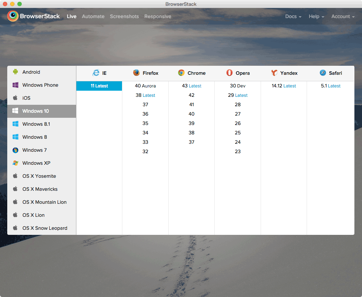Choose Opera version 23
The image size is (362, 297).
pyautogui.click(x=237, y=152)
